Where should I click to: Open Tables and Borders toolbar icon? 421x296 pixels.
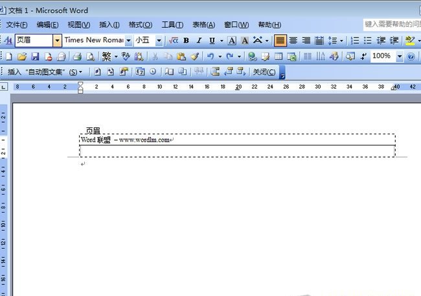(266, 56)
